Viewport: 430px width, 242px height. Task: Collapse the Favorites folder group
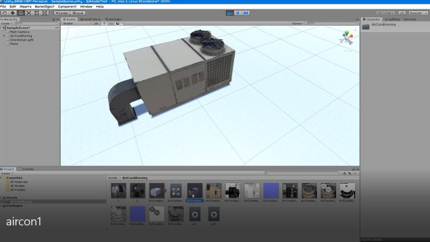click(1, 178)
